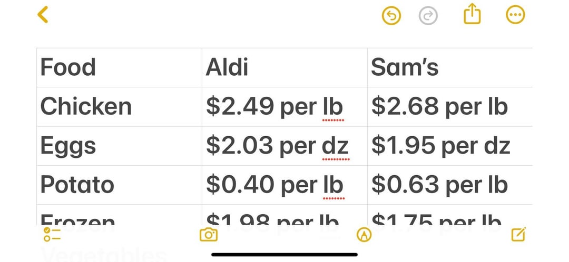
Task: Select the Food header cell
Action: pyautogui.click(x=120, y=68)
